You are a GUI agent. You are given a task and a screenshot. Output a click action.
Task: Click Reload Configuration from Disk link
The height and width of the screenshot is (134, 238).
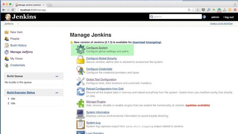(x=105, y=89)
